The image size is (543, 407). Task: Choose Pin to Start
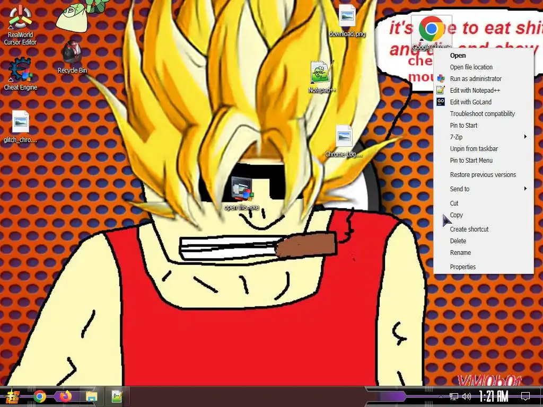(484, 125)
